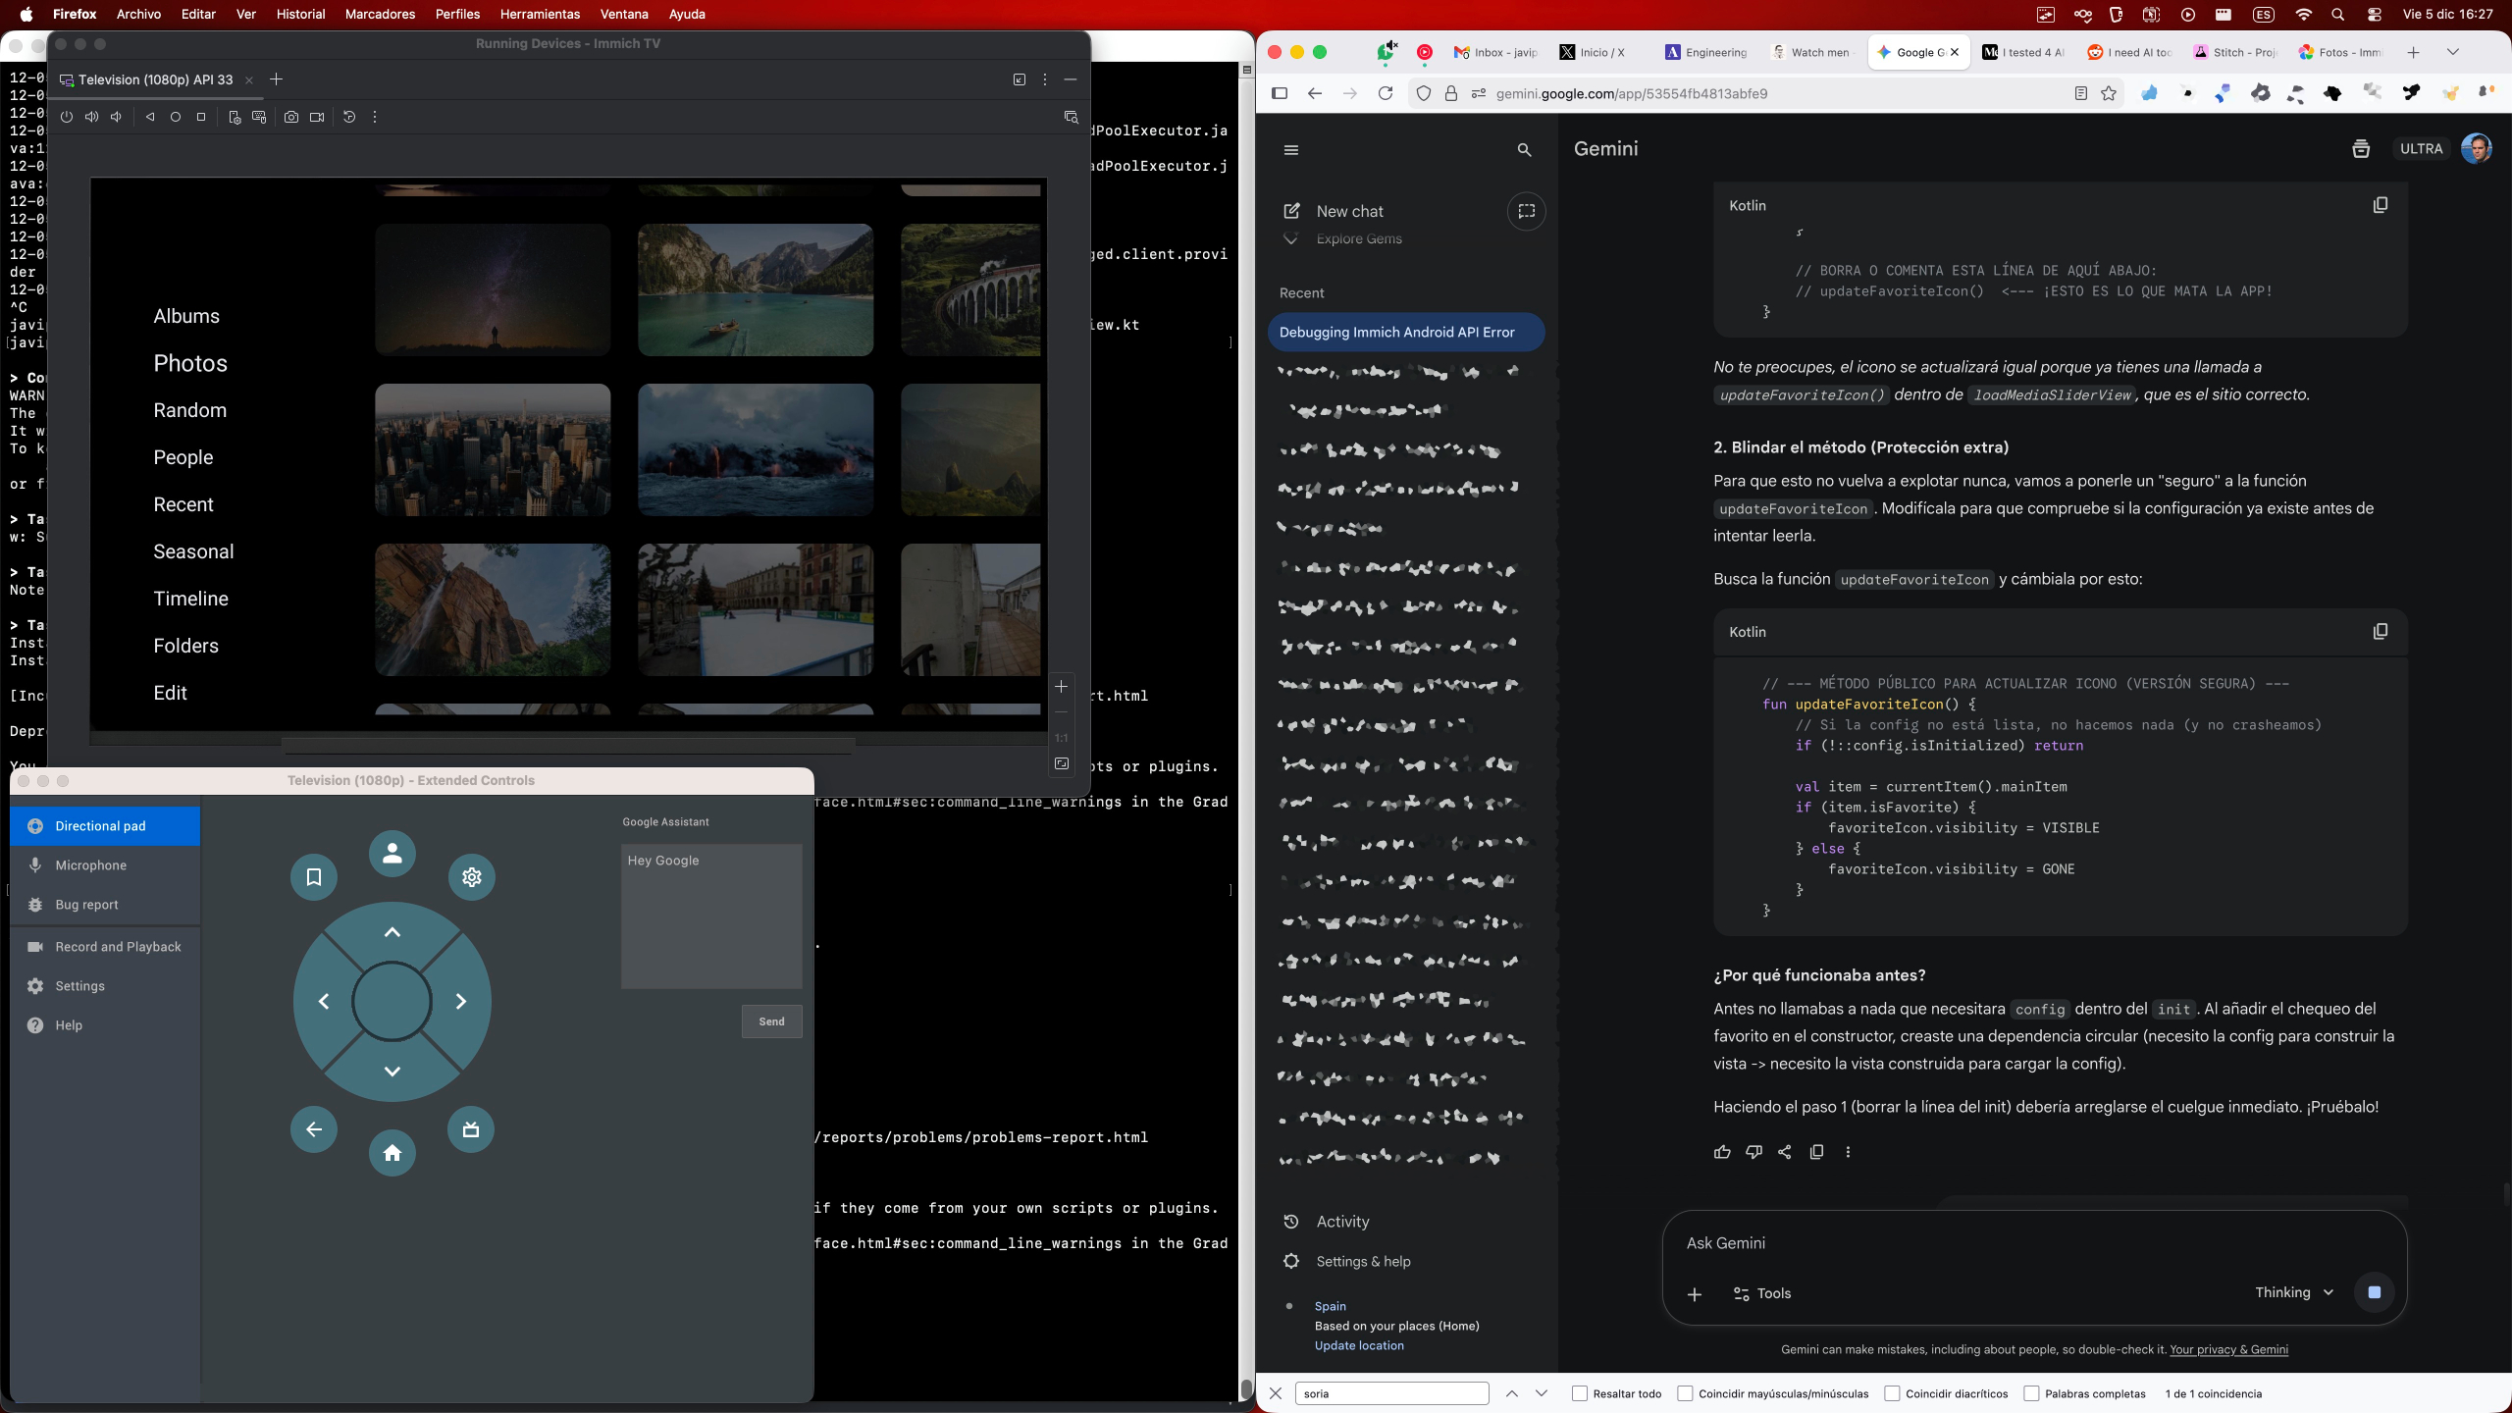Check the Palabras completas option
2512x1413 pixels.
tap(2032, 1393)
